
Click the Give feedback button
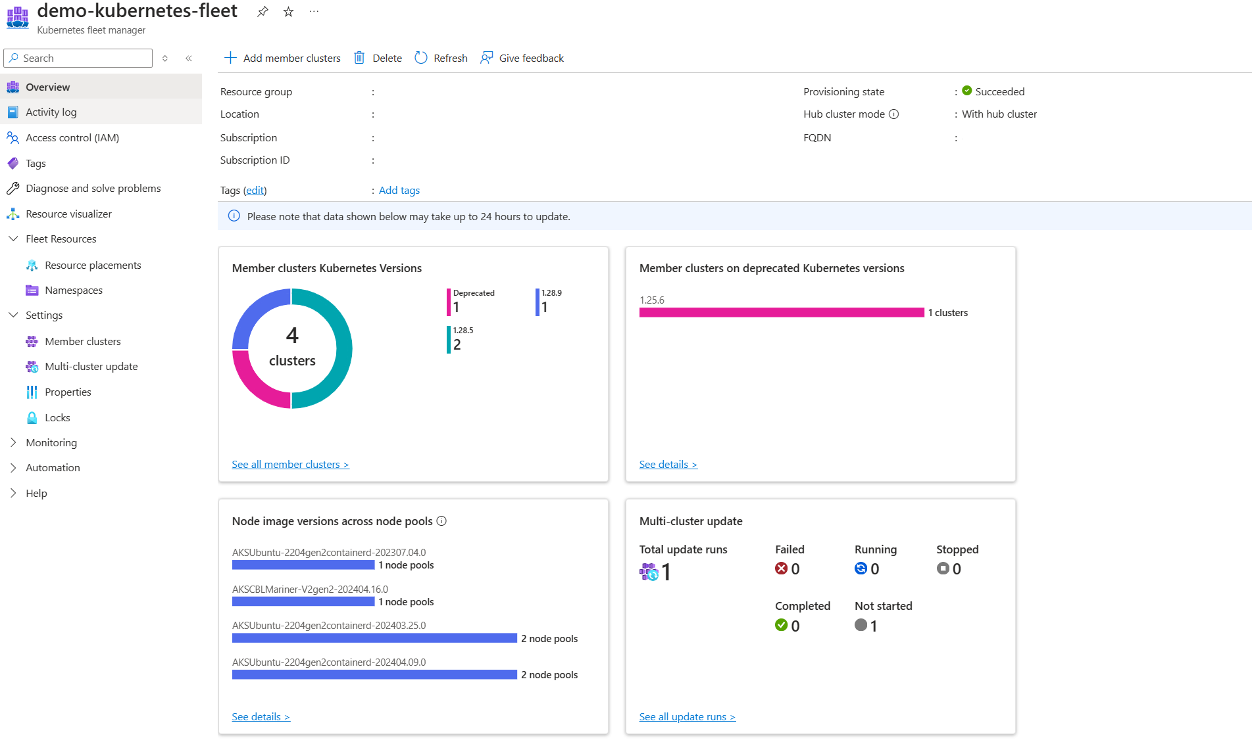pyautogui.click(x=522, y=58)
